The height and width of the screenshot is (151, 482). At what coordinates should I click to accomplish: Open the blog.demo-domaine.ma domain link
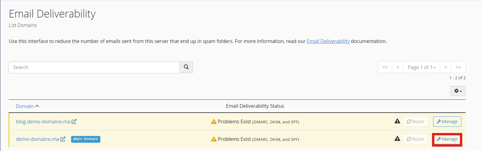coord(43,122)
